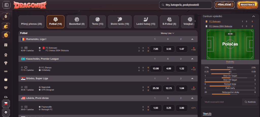Collapse the Rumunsko, Liga I section
This screenshot has height=117, width=260.
[x=192, y=39]
